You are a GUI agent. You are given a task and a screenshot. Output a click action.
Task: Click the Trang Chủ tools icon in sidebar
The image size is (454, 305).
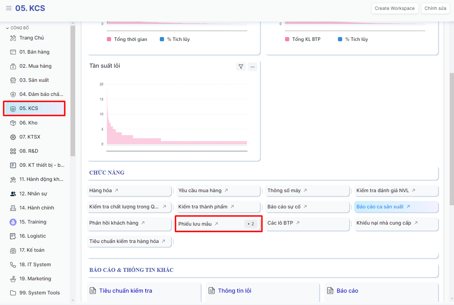click(13, 38)
